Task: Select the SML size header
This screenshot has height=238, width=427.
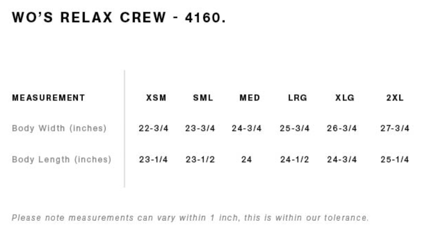Action: (203, 98)
